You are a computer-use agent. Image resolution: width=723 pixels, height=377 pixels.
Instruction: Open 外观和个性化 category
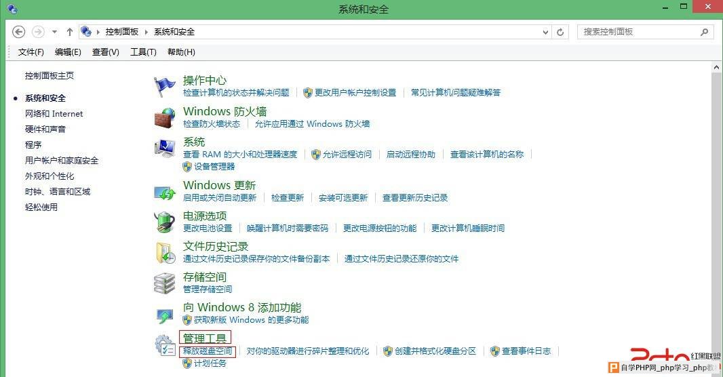(50, 176)
